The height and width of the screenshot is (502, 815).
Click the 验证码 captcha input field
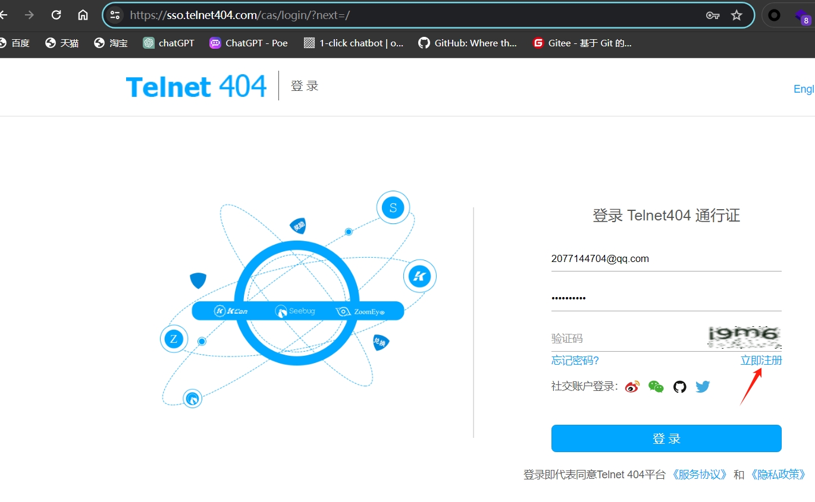tap(628, 339)
